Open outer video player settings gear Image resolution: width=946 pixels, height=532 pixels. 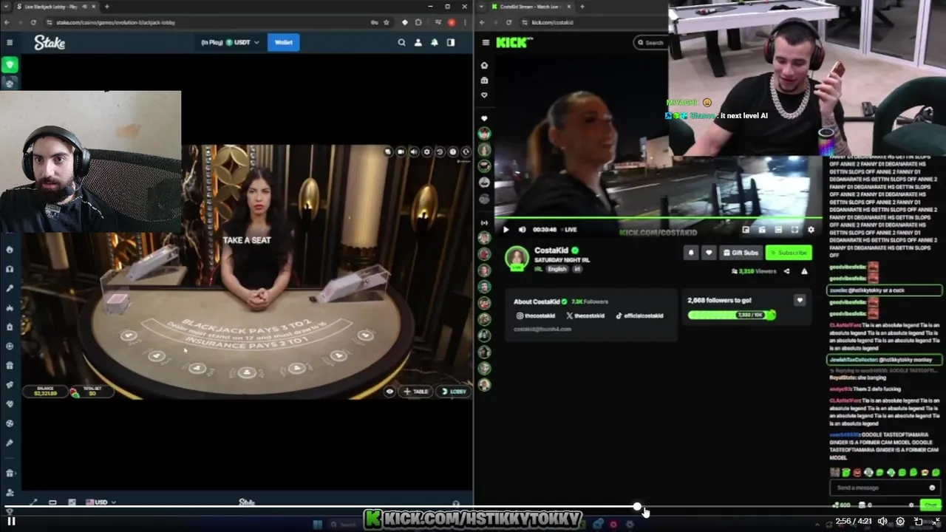point(900,521)
